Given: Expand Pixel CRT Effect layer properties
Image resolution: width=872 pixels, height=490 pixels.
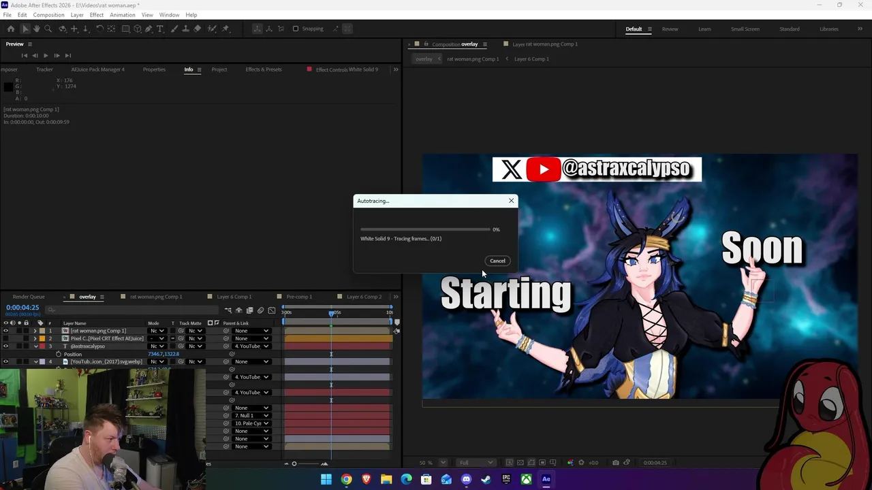Looking at the screenshot, I should [x=35, y=338].
